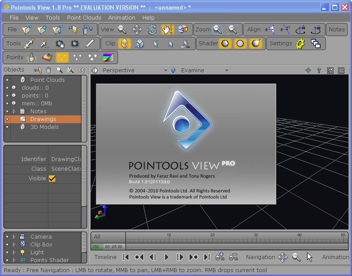Click the trash delete icon in Objects panel
This screenshot has height=276, width=352.
48,70
